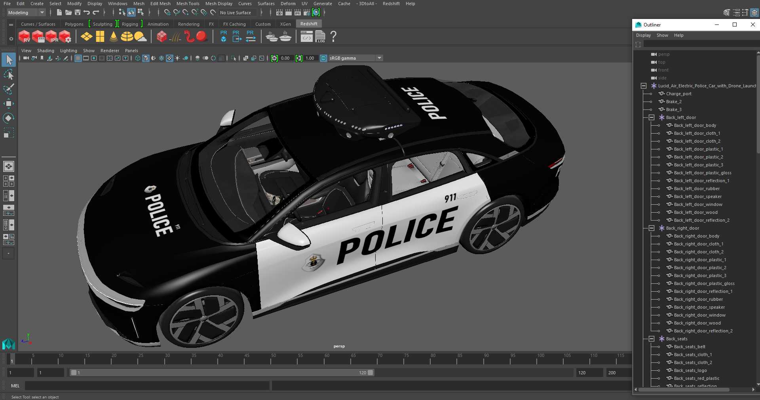
Task: Undo the last action
Action: (87, 12)
